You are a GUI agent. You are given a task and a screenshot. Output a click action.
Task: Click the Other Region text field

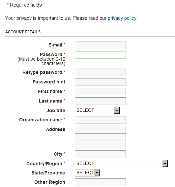click(100, 182)
